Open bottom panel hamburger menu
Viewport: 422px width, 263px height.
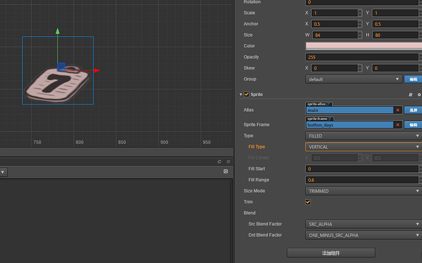click(228, 161)
